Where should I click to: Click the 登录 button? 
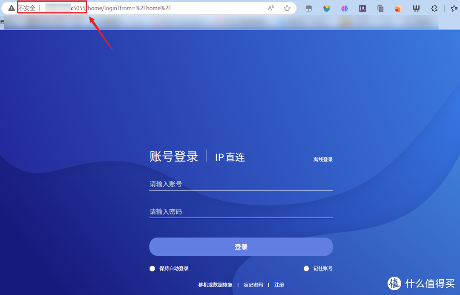click(x=241, y=246)
